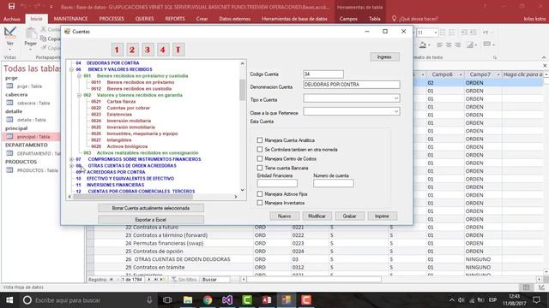Click the cabecera table icon

(x=9, y=103)
